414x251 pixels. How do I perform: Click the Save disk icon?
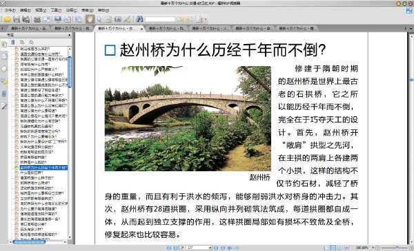17,19
